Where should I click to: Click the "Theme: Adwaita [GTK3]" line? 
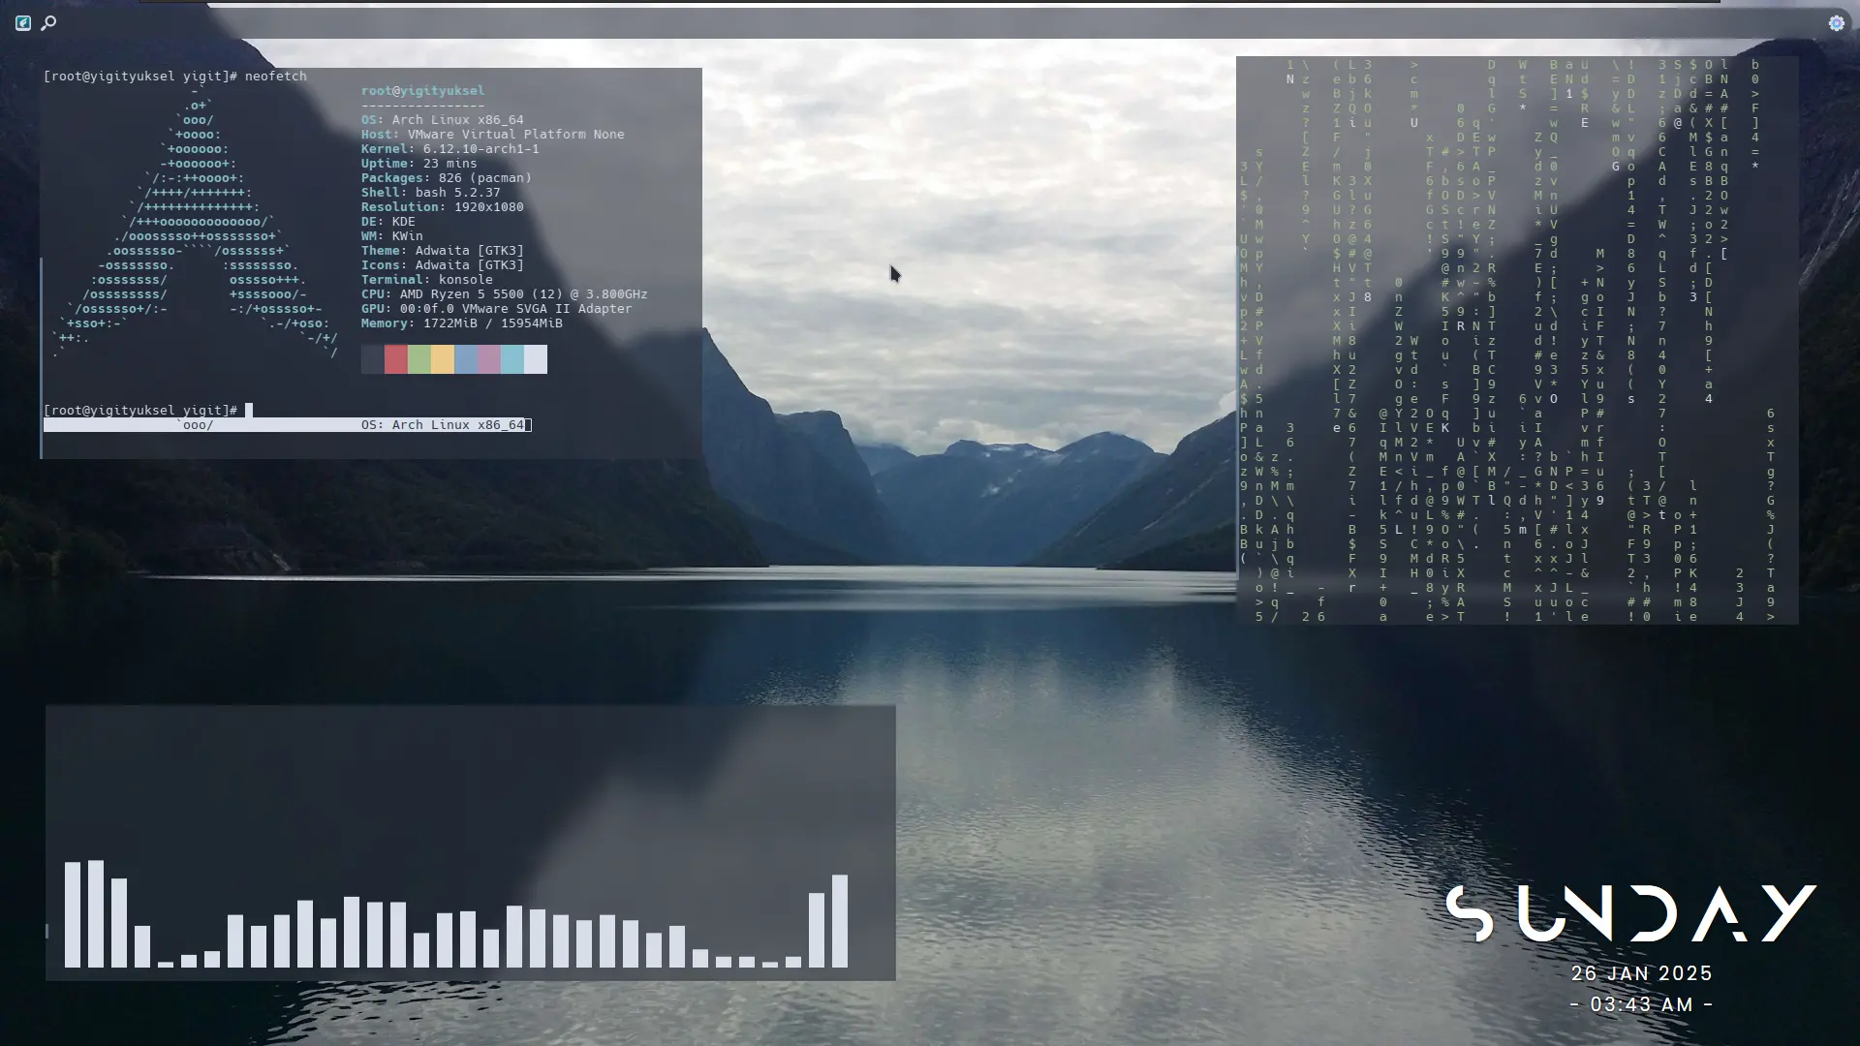[x=443, y=251]
